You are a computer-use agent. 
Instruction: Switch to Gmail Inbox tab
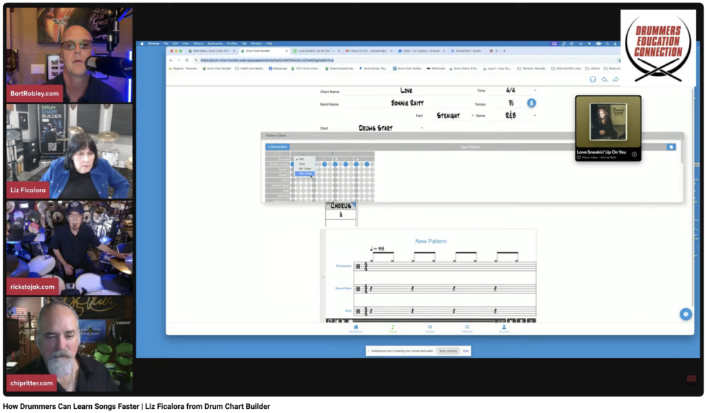[x=369, y=51]
